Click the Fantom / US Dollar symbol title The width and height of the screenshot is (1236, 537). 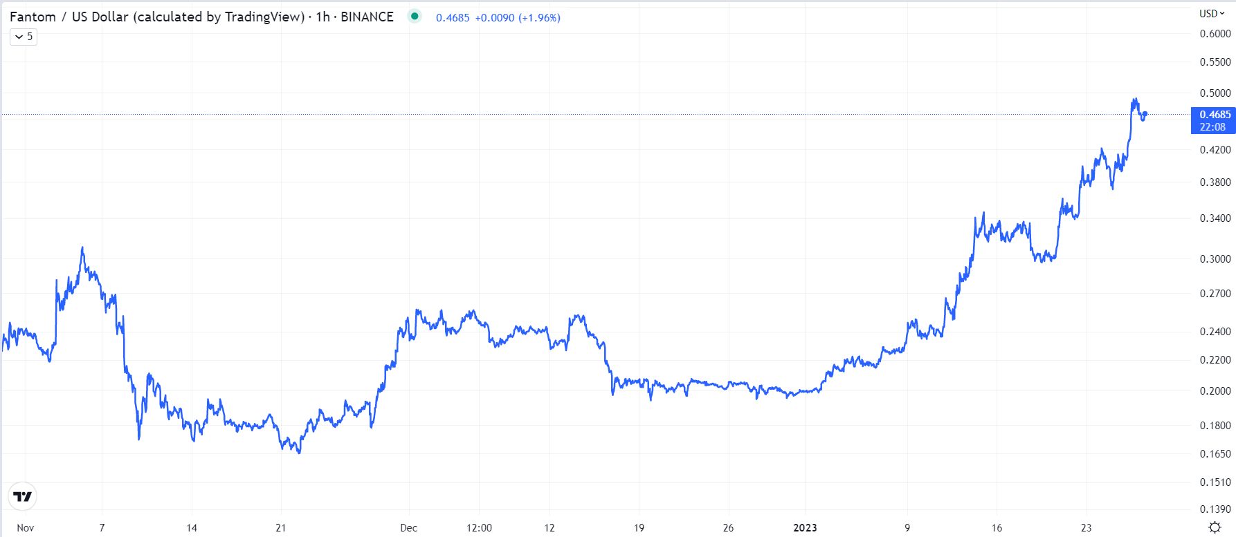click(157, 17)
